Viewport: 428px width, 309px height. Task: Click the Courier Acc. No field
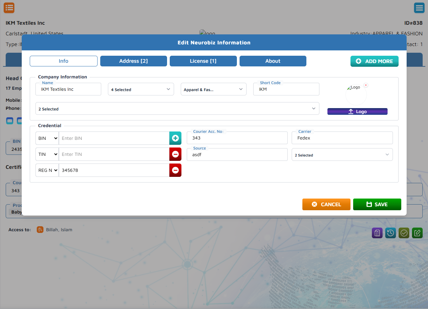(x=237, y=138)
